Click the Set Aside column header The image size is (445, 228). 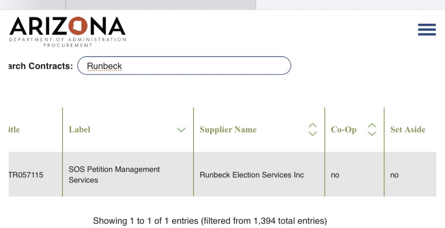tap(408, 130)
